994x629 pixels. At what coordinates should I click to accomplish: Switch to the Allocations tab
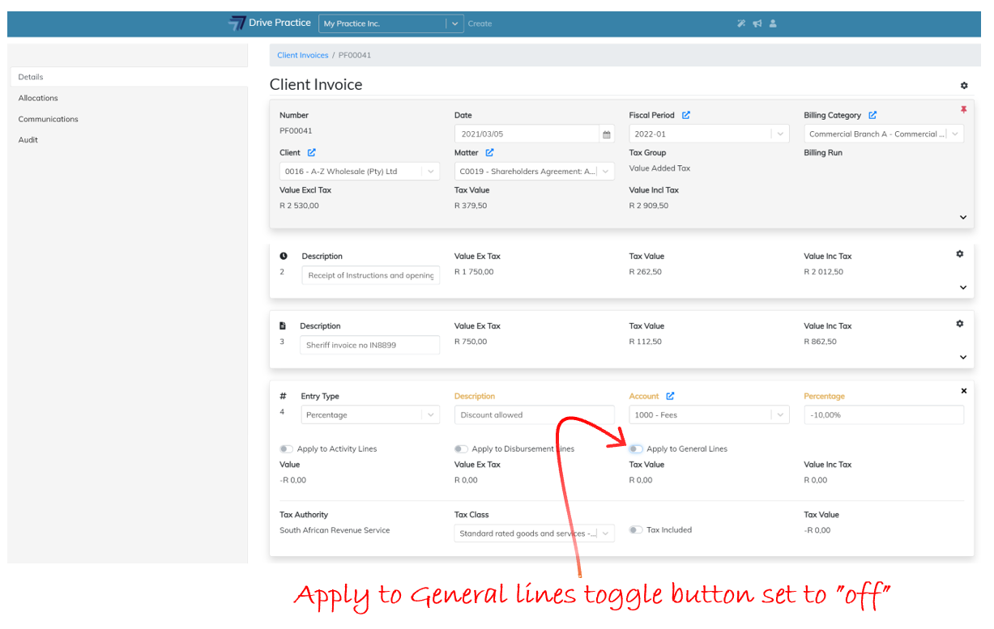click(38, 98)
